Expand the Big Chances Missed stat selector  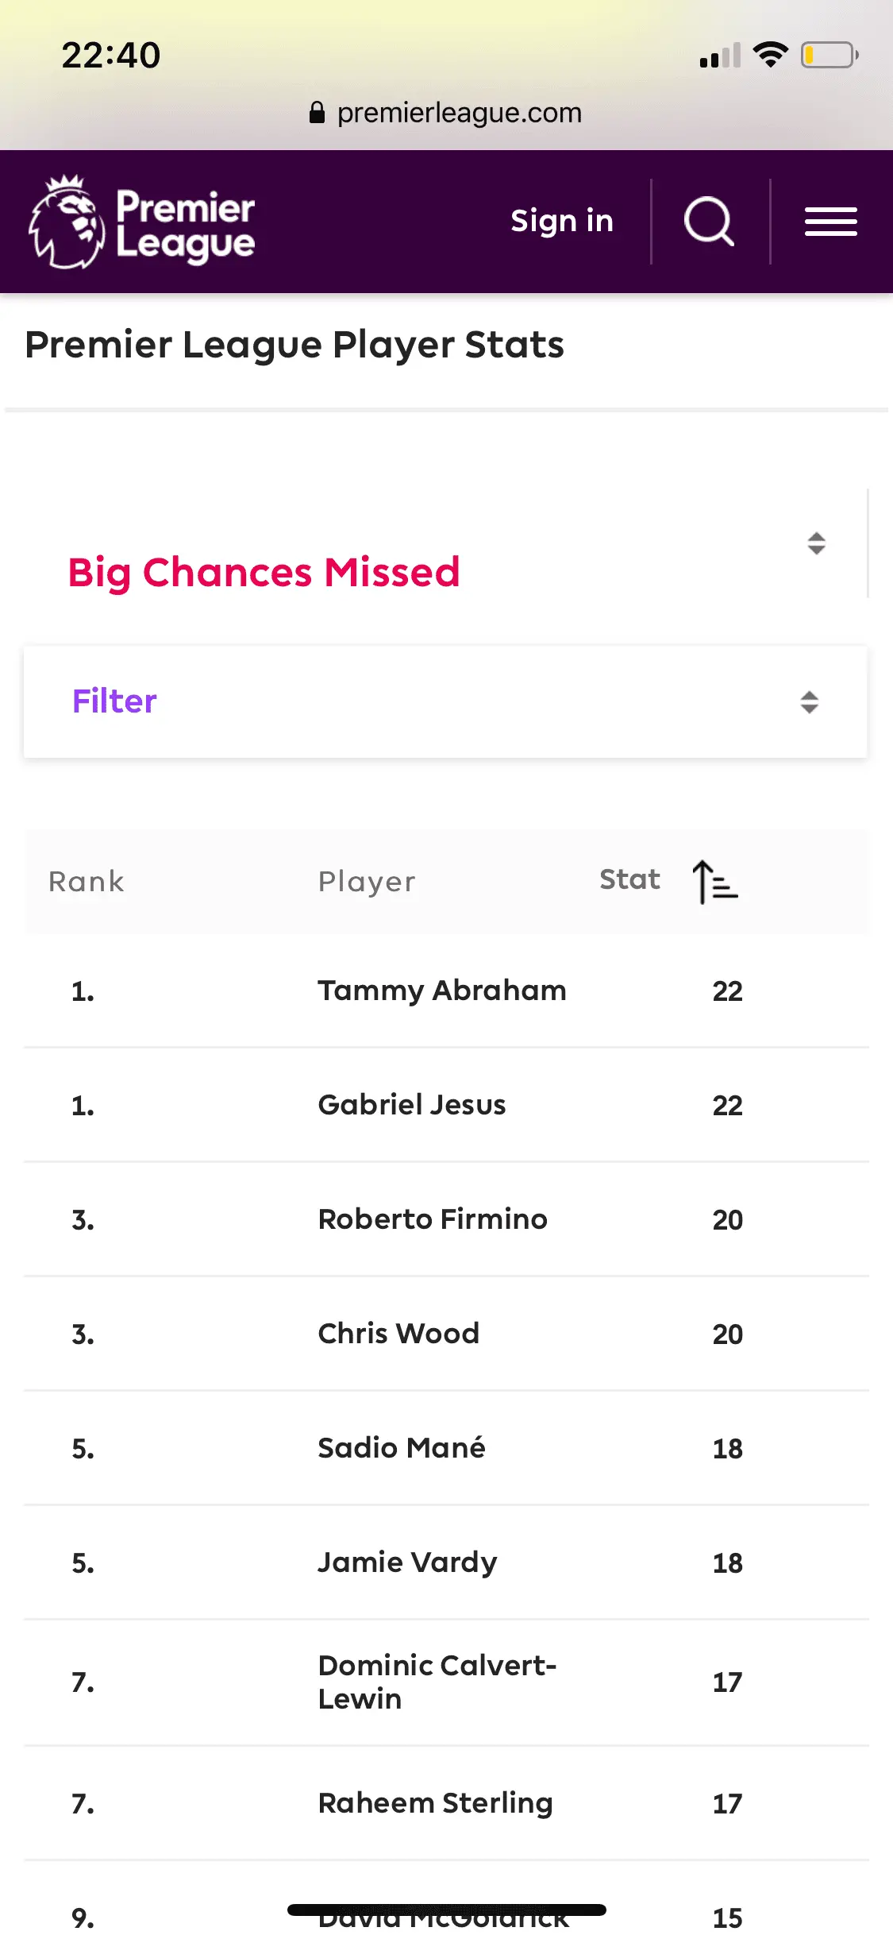[816, 543]
